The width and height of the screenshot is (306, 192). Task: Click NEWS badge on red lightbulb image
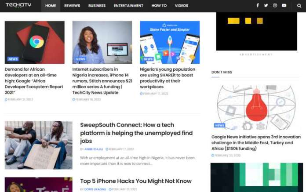click(x=219, y=125)
